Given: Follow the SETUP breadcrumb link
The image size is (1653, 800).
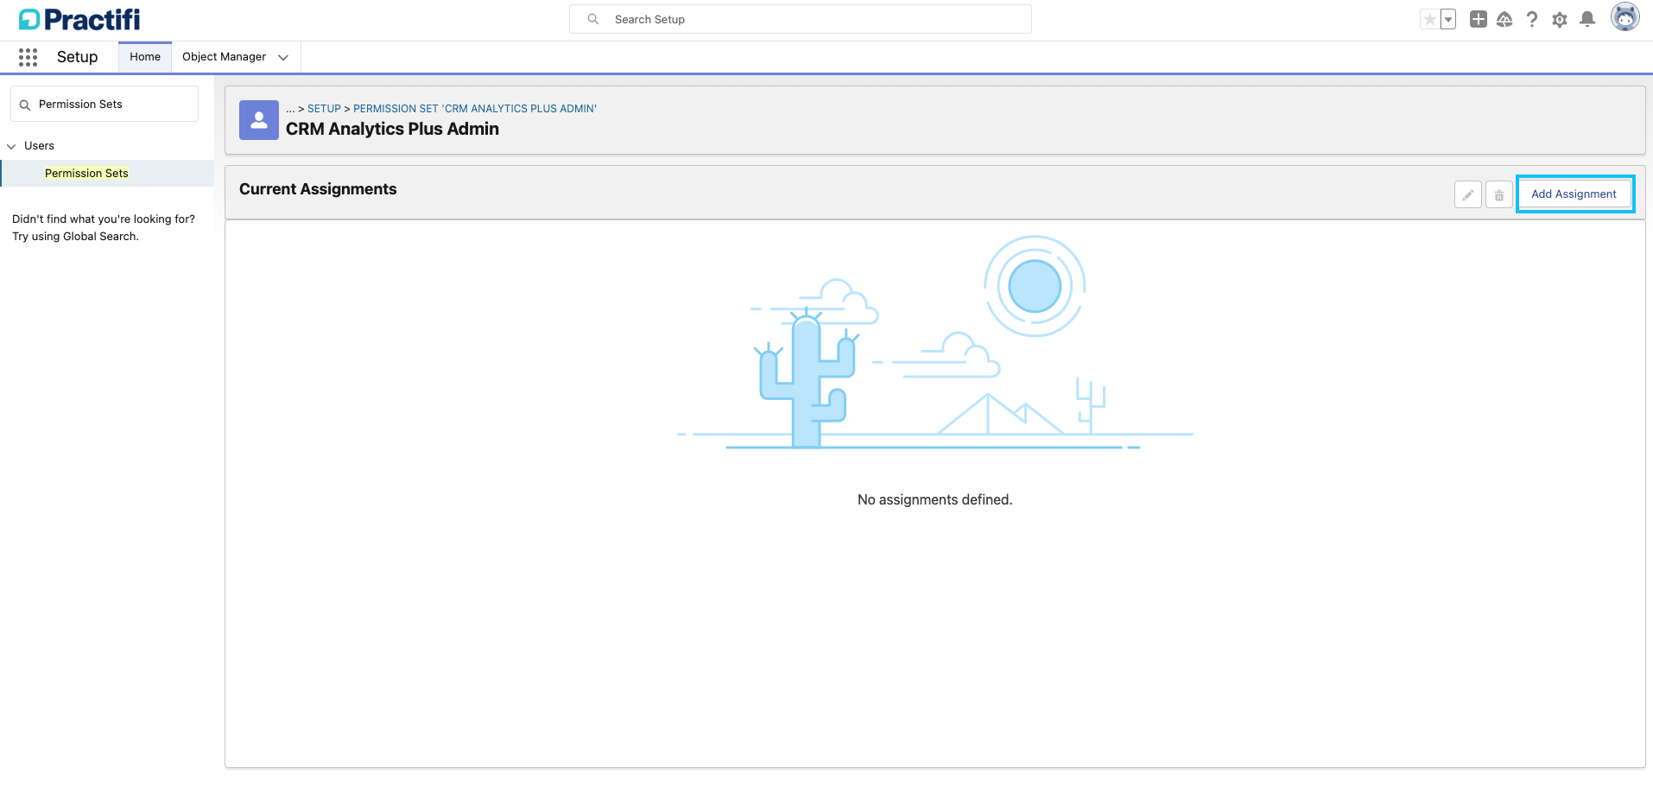Looking at the screenshot, I should (324, 109).
